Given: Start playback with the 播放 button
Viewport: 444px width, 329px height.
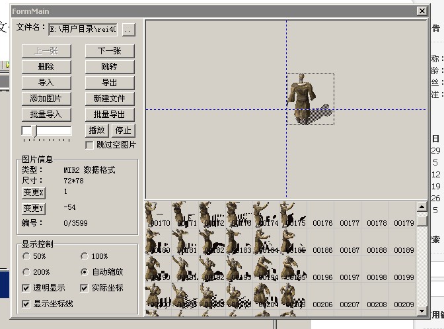Looking at the screenshot, I should coord(97,130).
